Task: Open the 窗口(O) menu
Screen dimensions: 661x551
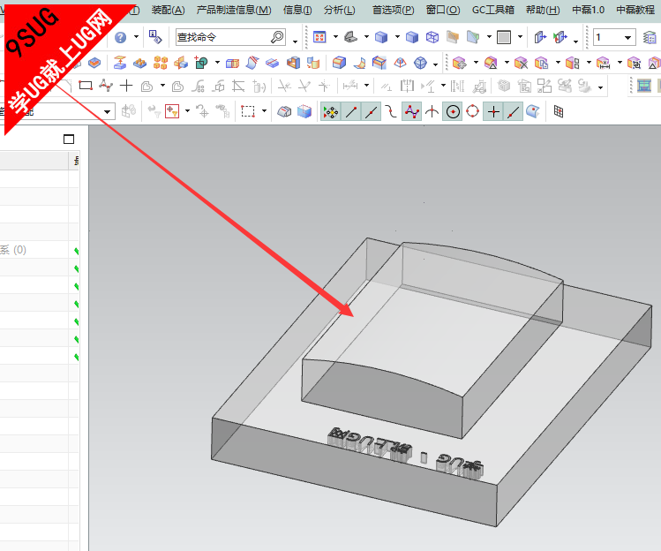Action: click(x=443, y=10)
